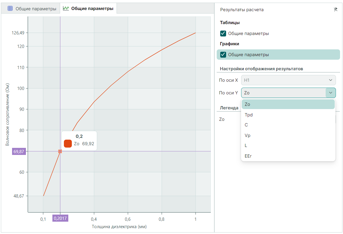Collapse the По оси Y dropdown arrow

tap(330, 93)
